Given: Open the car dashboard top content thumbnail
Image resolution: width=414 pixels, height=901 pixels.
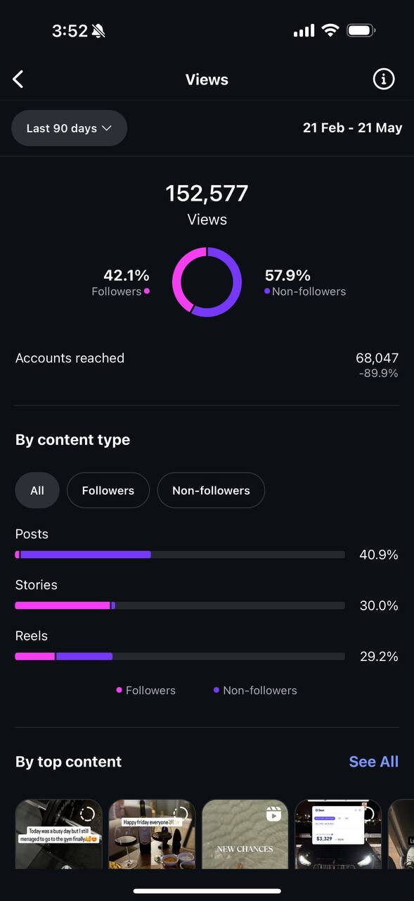Looking at the screenshot, I should (x=338, y=834).
